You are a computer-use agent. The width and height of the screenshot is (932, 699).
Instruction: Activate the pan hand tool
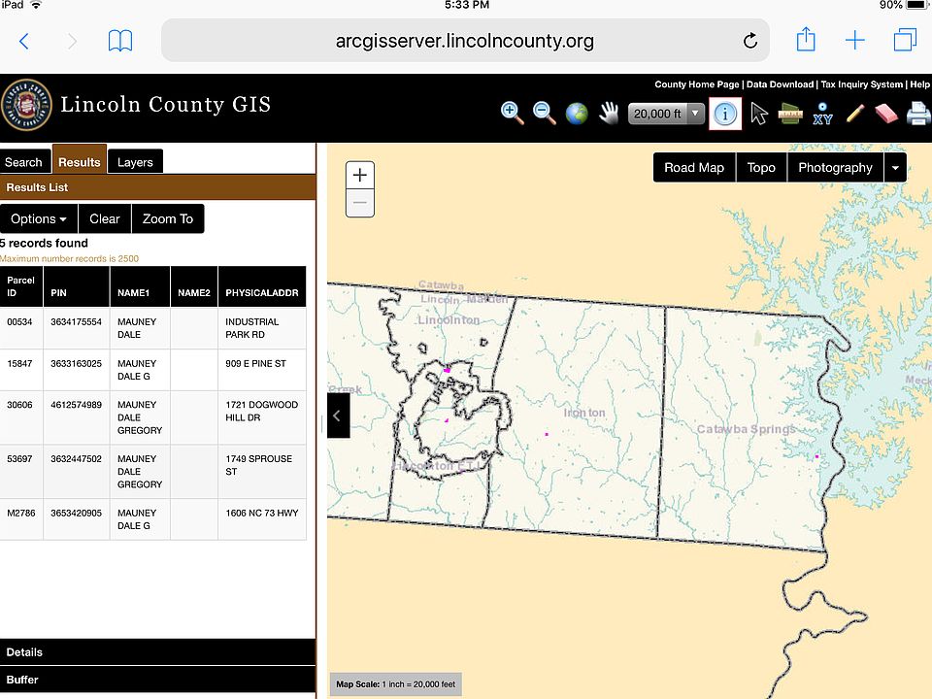608,113
